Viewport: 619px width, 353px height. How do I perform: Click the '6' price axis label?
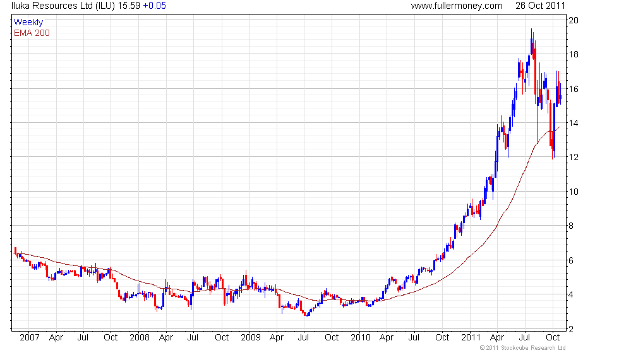pyautogui.click(x=571, y=260)
